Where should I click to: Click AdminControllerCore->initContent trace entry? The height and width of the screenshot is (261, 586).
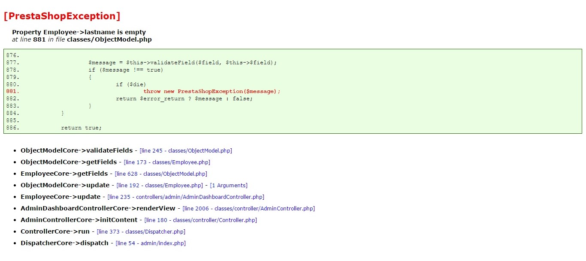(x=79, y=220)
